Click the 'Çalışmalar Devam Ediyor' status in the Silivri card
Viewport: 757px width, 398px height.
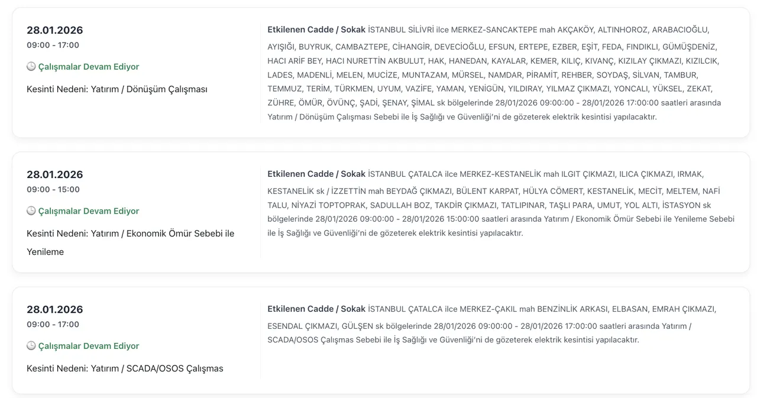(x=89, y=67)
